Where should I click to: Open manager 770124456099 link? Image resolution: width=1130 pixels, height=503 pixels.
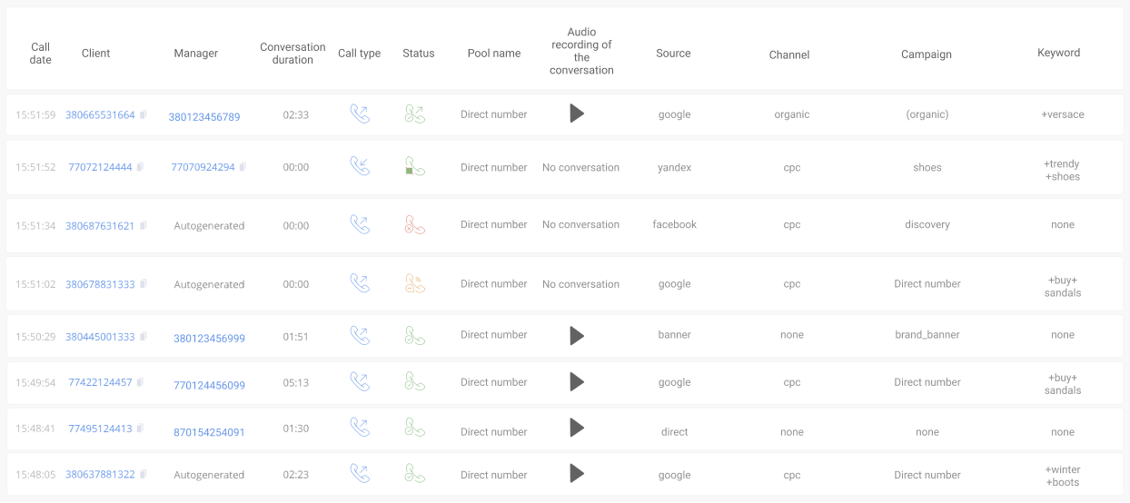tap(209, 385)
